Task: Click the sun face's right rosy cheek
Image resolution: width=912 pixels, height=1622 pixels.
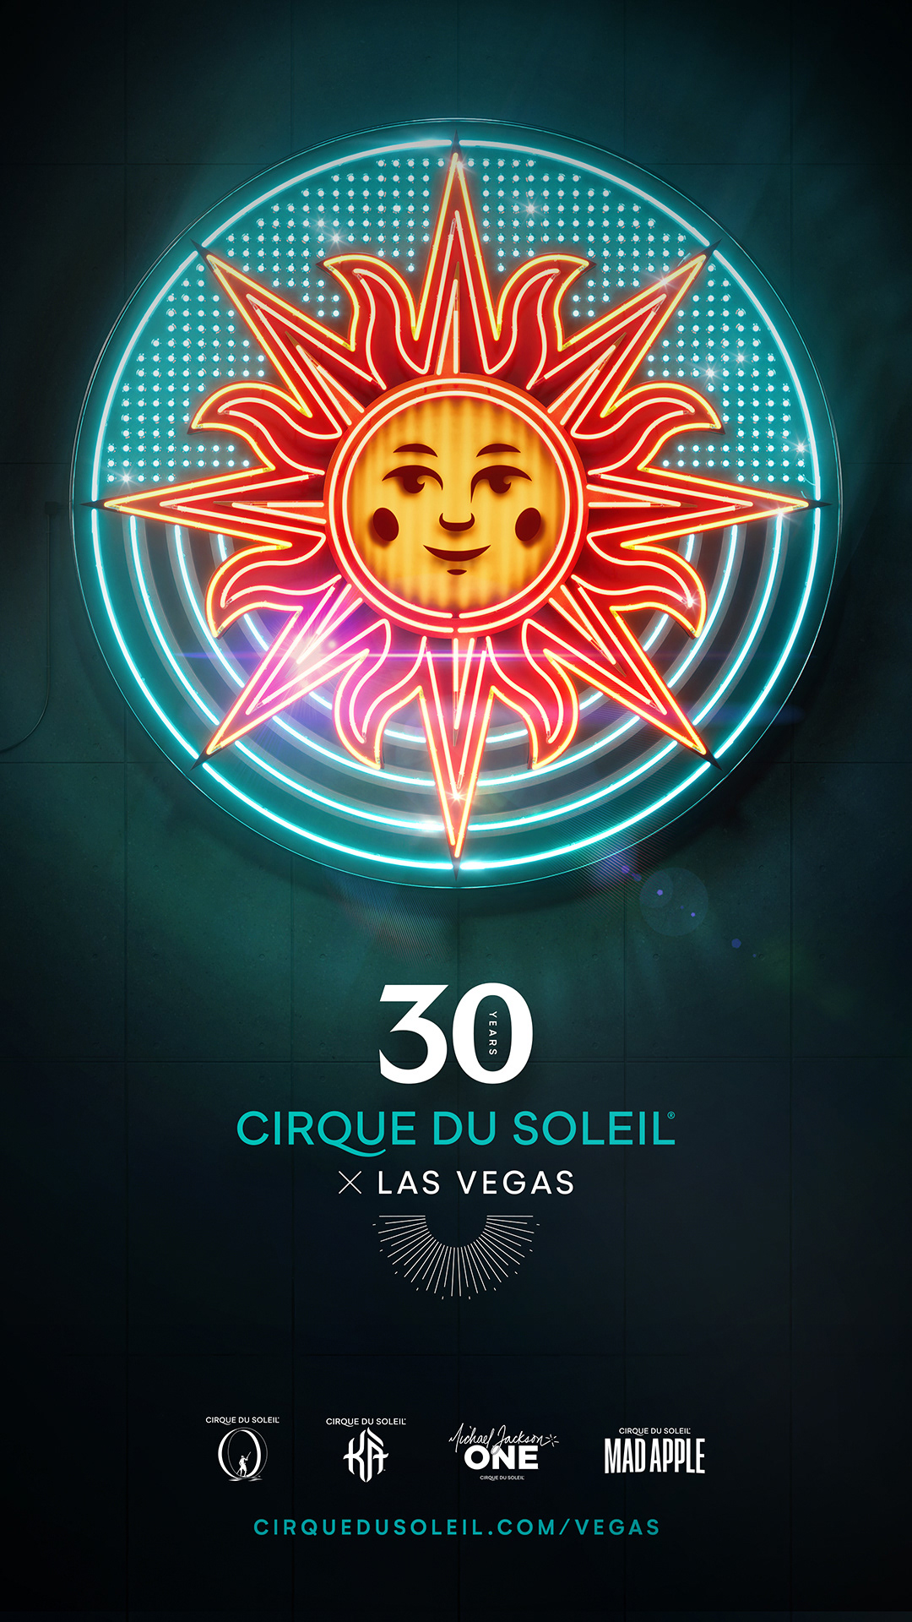Action: click(529, 524)
